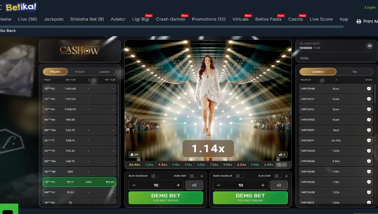The image size is (378, 214).
Task: Open the Betika Fasta menu item
Action: point(269,19)
